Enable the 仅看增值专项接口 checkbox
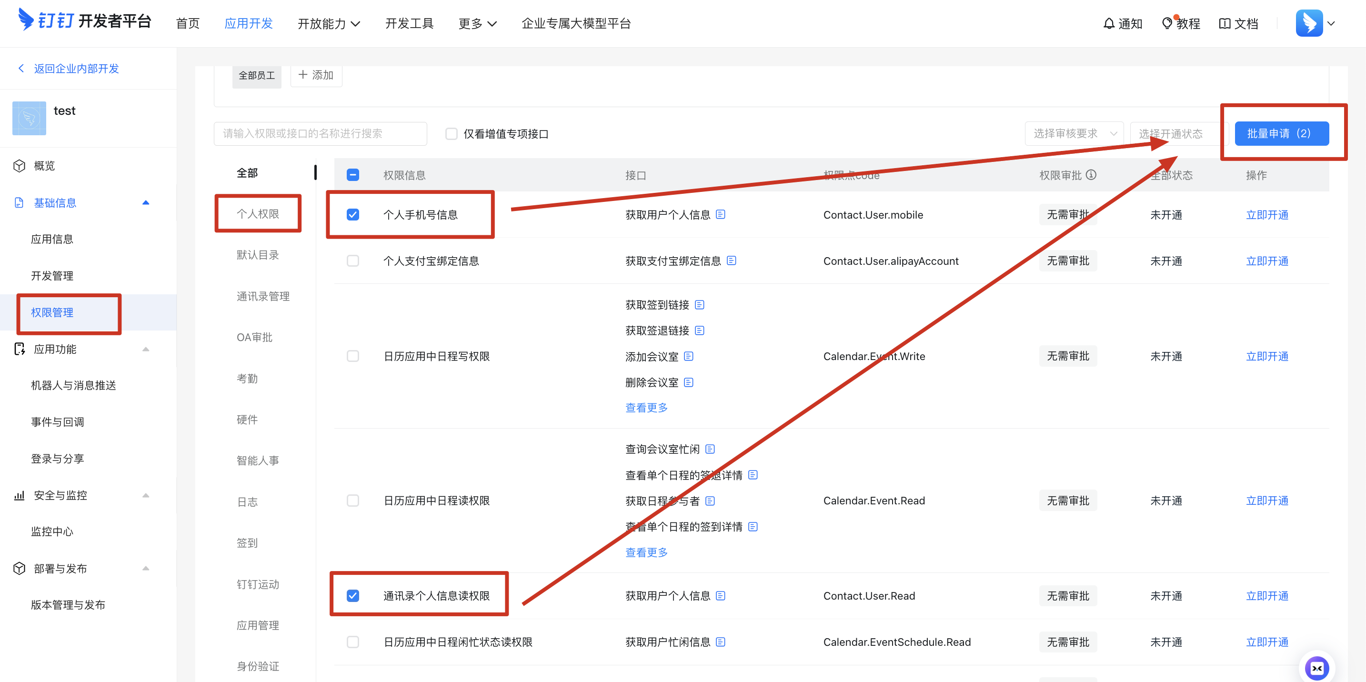The width and height of the screenshot is (1366, 682). click(451, 134)
